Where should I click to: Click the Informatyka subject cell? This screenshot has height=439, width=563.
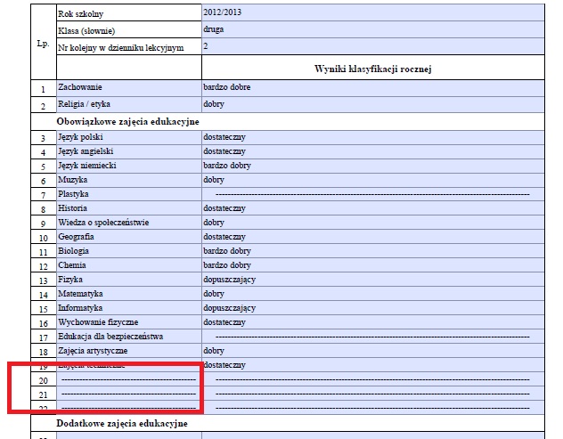pyautogui.click(x=129, y=308)
